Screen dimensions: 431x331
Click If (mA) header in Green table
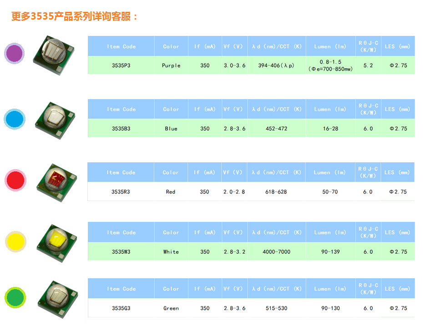(205, 289)
